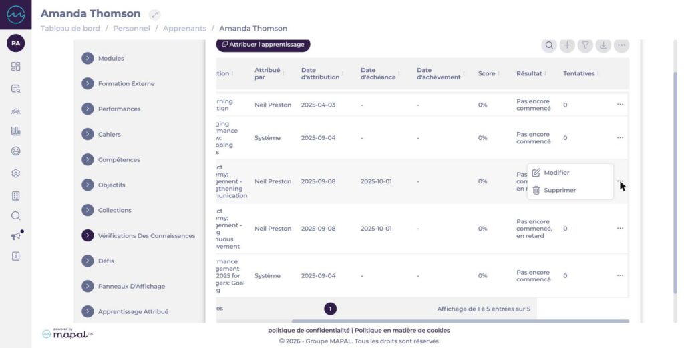Go to Apprenants breadcrumb link
The image size is (684, 348).
point(184,28)
